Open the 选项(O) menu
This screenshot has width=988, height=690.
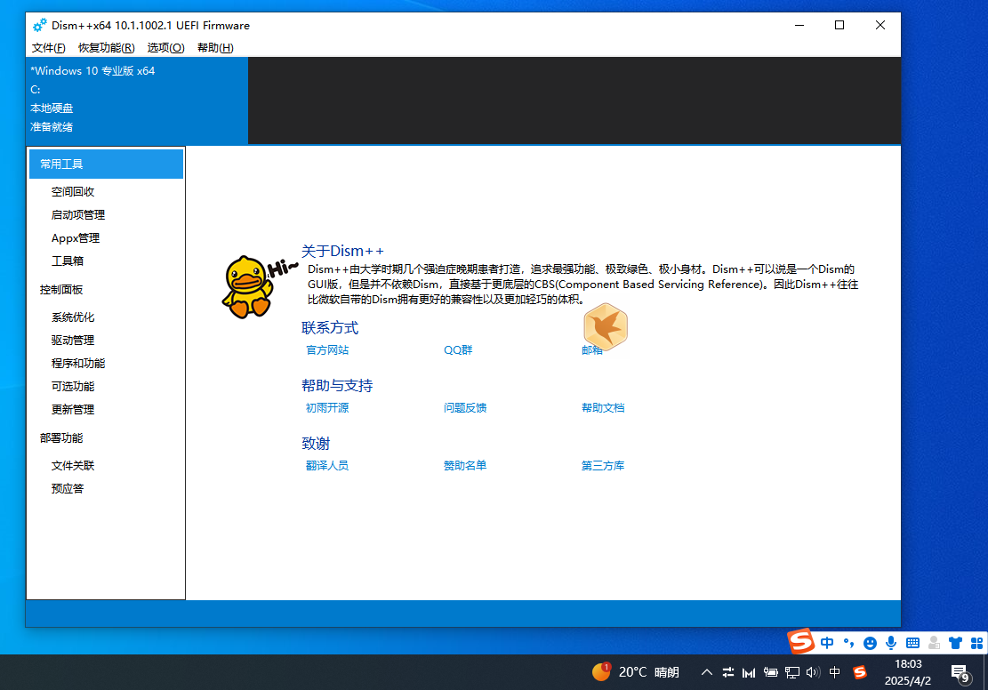[165, 48]
